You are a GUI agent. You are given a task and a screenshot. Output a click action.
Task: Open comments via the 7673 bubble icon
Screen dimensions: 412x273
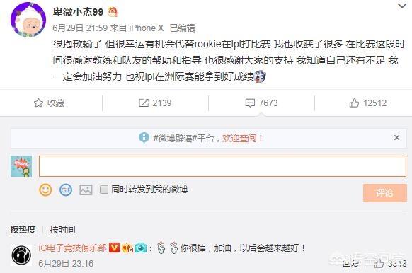250,103
